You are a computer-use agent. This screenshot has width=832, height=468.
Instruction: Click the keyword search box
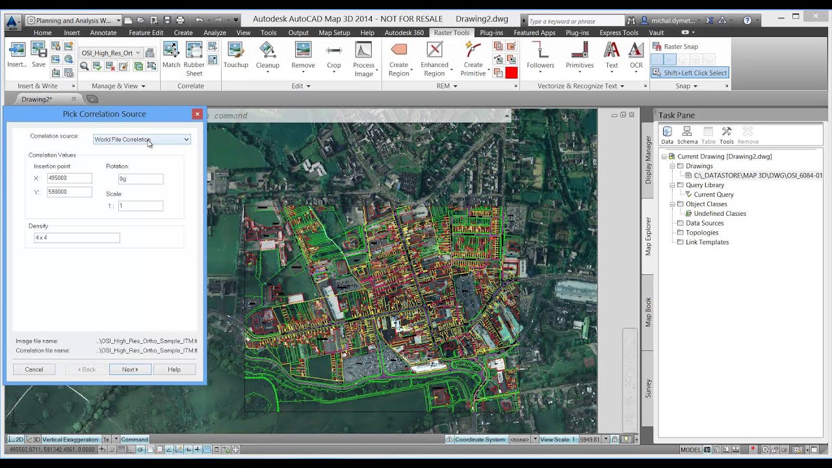(x=575, y=21)
